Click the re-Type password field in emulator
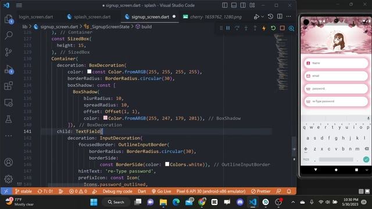 (x=336, y=102)
